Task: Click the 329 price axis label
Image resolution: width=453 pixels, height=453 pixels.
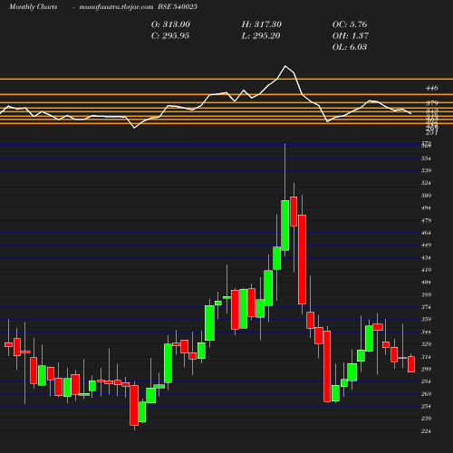Action: [426, 344]
